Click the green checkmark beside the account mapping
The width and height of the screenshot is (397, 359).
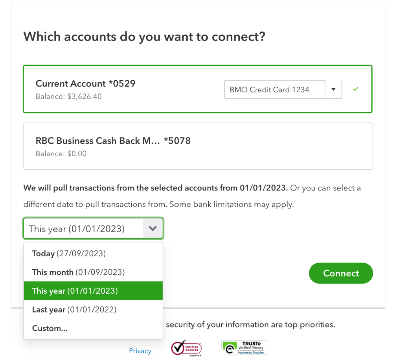[x=355, y=89]
